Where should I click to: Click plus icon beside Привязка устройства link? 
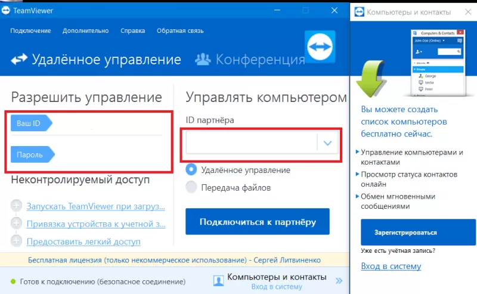tap(16, 224)
